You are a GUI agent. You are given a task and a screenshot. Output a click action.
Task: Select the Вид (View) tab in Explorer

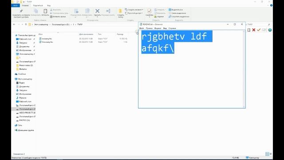[49, 5]
